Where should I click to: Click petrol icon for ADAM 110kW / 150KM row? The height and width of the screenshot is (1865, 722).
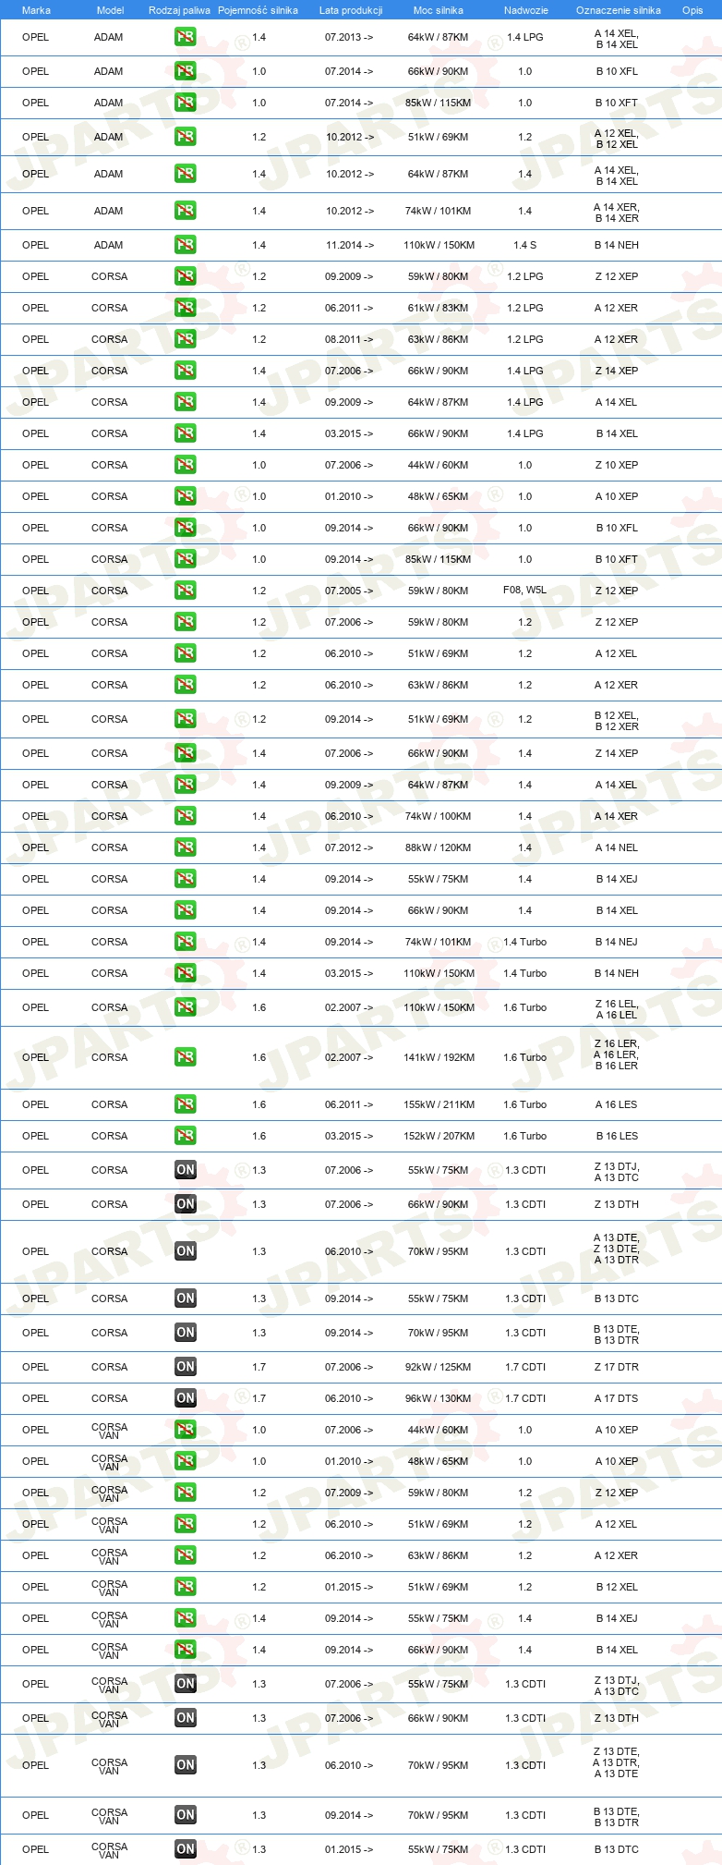(x=186, y=245)
